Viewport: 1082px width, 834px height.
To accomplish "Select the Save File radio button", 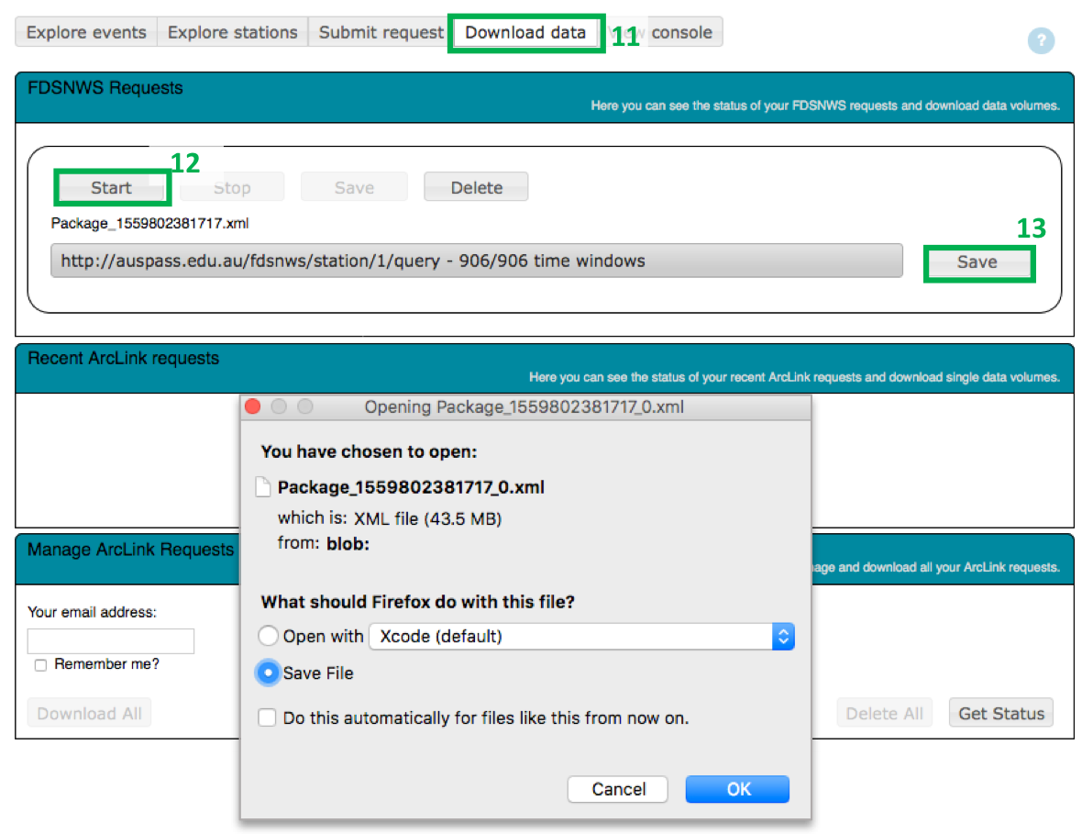I will 268,673.
